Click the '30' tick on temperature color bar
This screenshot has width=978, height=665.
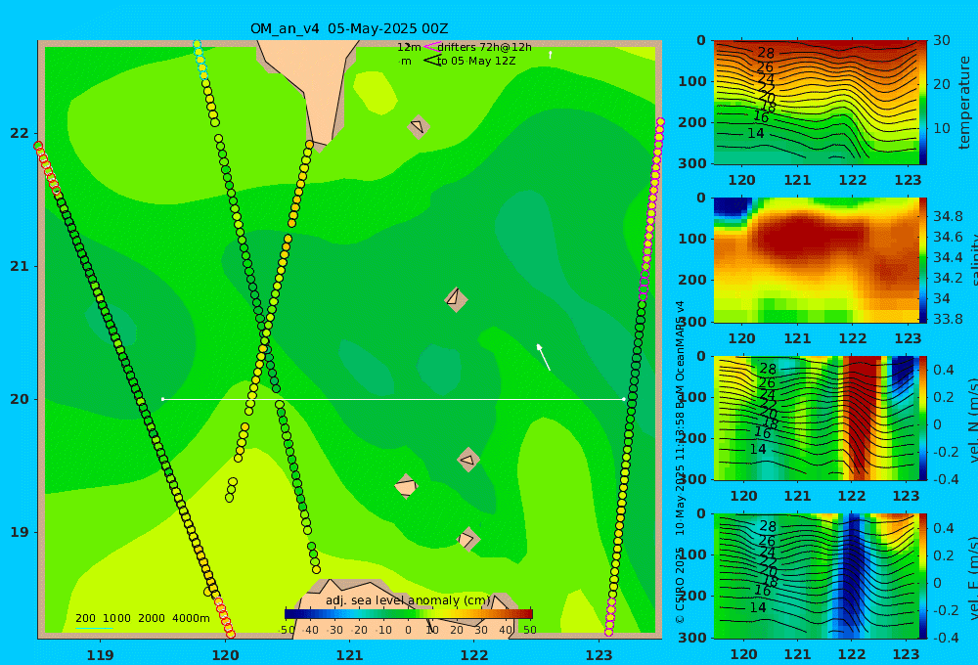click(x=942, y=40)
